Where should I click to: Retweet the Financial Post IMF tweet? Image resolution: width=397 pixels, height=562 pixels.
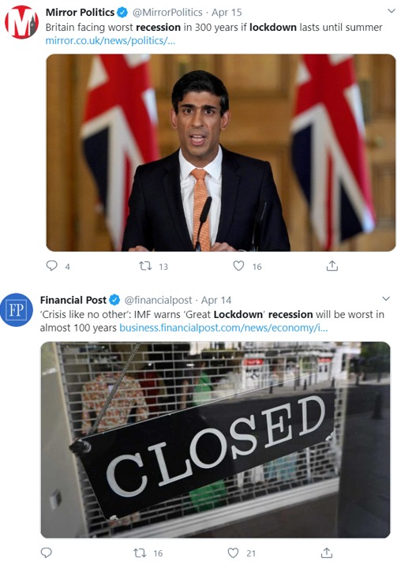coord(140,553)
